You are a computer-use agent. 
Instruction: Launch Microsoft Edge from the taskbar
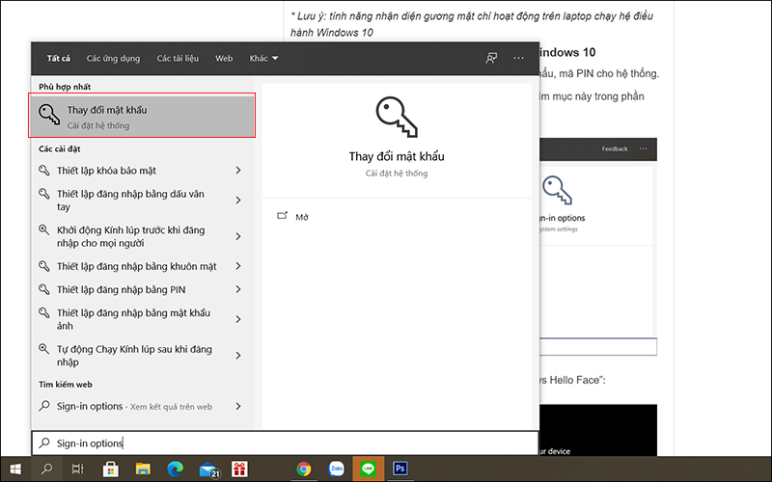[175, 469]
